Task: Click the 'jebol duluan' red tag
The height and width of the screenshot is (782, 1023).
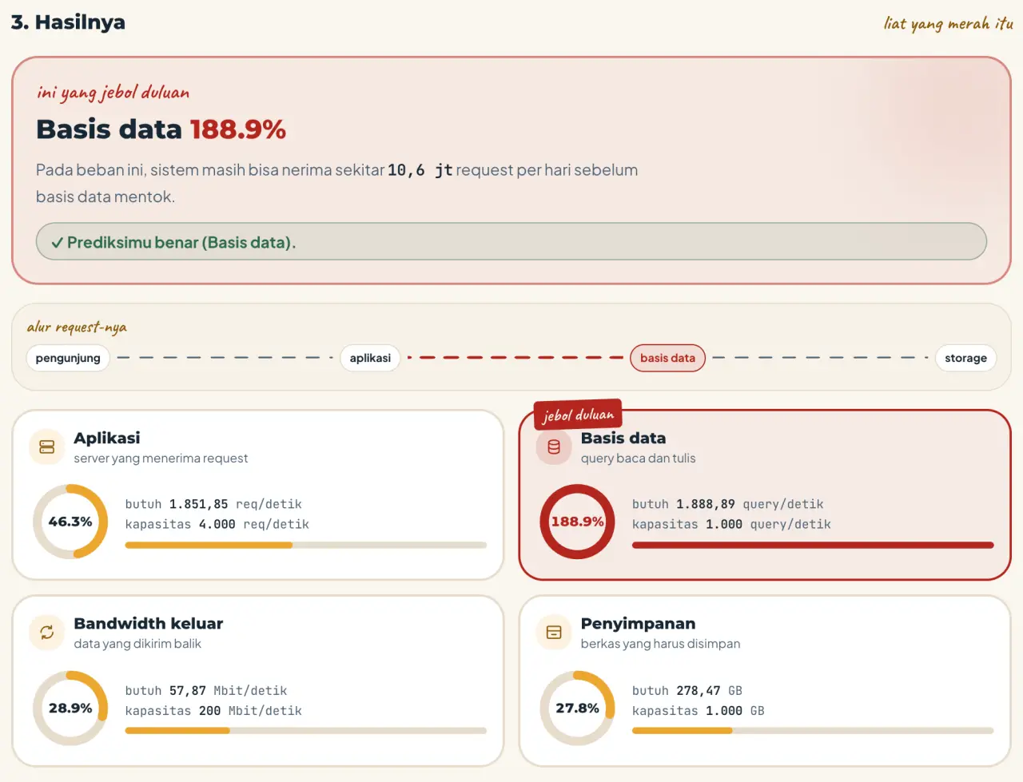Action: (x=578, y=415)
